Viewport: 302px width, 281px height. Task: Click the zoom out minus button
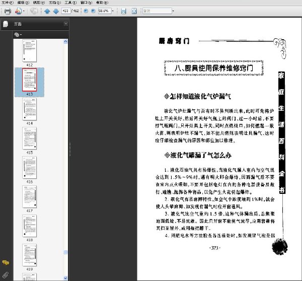coord(86,11)
